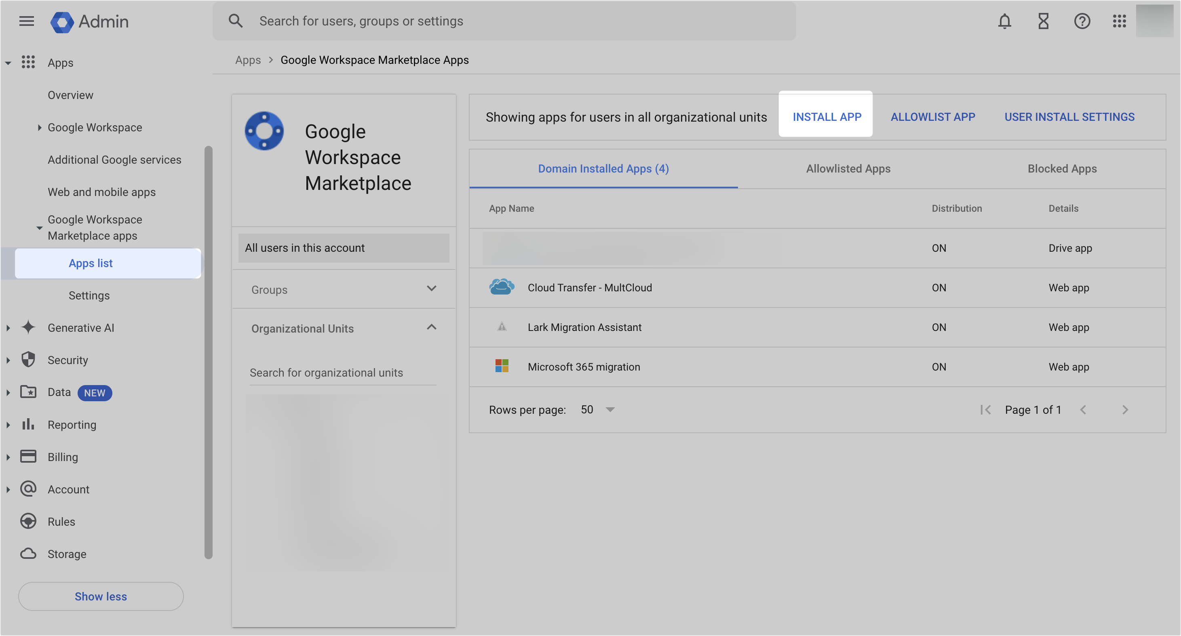
Task: Click the Storage cloud icon
Action: tap(28, 554)
